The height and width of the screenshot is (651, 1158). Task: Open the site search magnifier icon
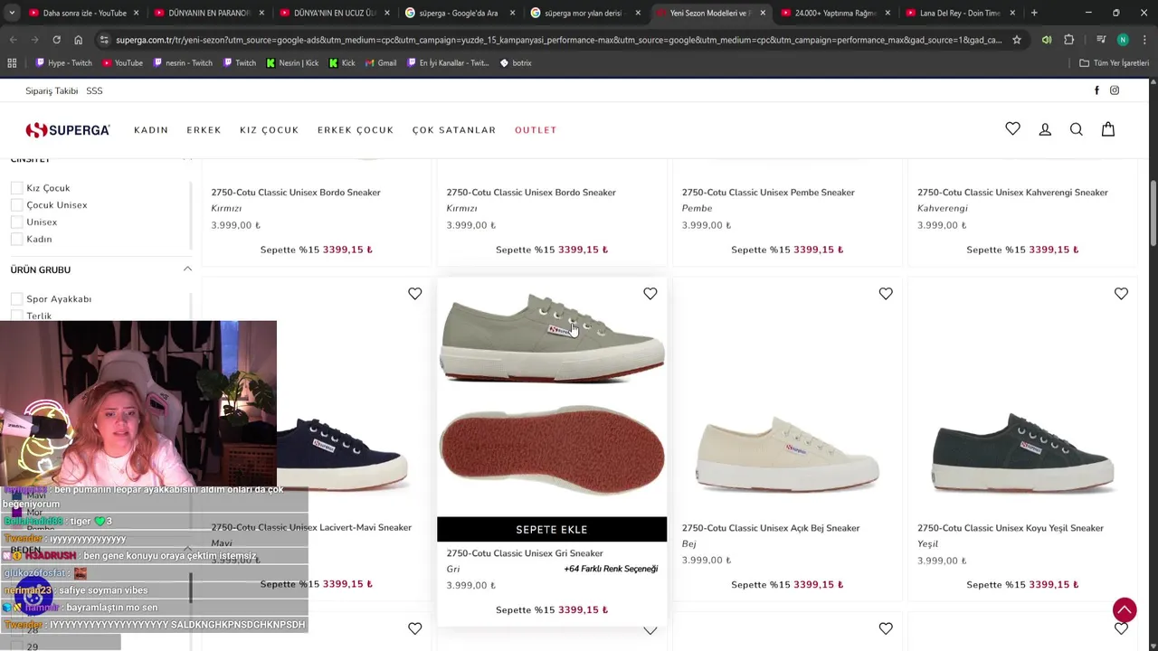point(1077,129)
